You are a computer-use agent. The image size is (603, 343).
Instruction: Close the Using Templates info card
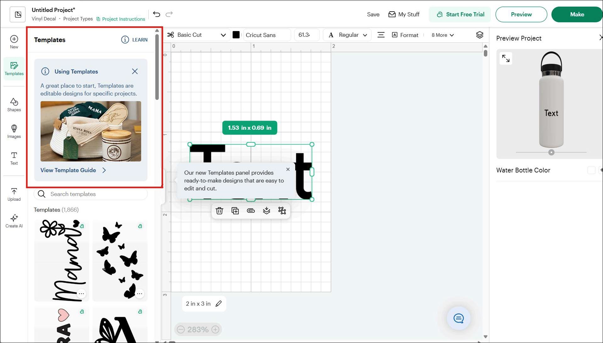click(135, 71)
